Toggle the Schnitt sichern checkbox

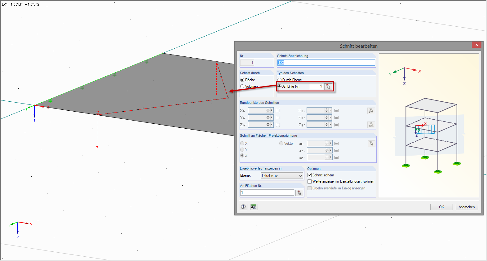309,175
